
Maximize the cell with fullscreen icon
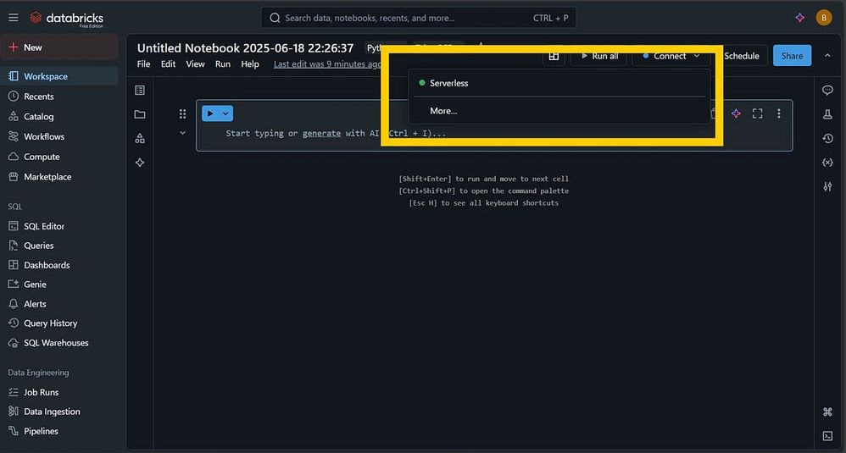(758, 113)
